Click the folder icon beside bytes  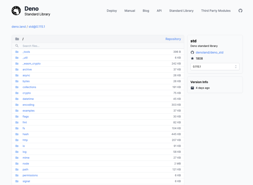(17, 81)
